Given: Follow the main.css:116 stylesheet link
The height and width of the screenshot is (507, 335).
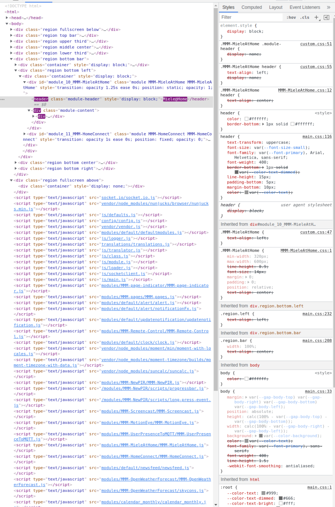Looking at the screenshot, I should [317, 137].
